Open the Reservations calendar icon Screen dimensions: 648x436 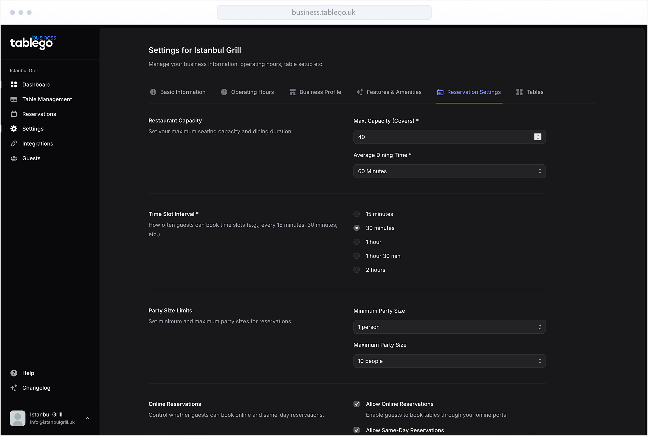[x=14, y=114]
